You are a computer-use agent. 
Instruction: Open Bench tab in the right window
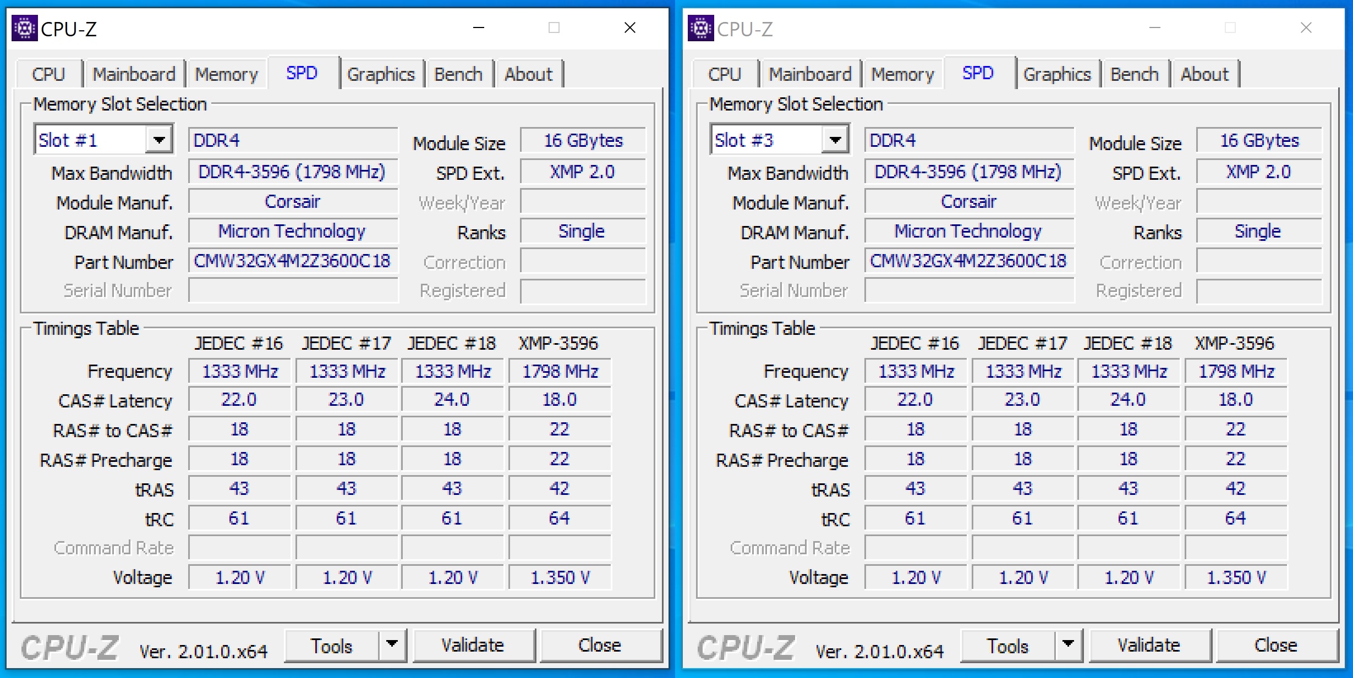(x=1135, y=74)
